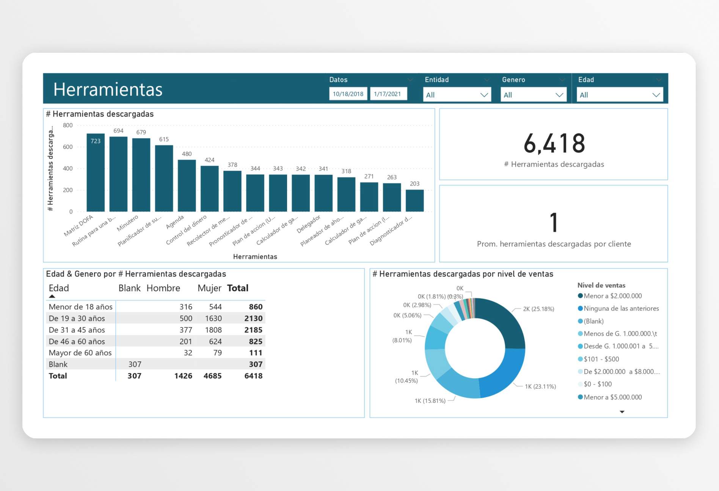Click the end date field 1/17/2021
Image resolution: width=719 pixels, height=491 pixels.
(x=388, y=94)
